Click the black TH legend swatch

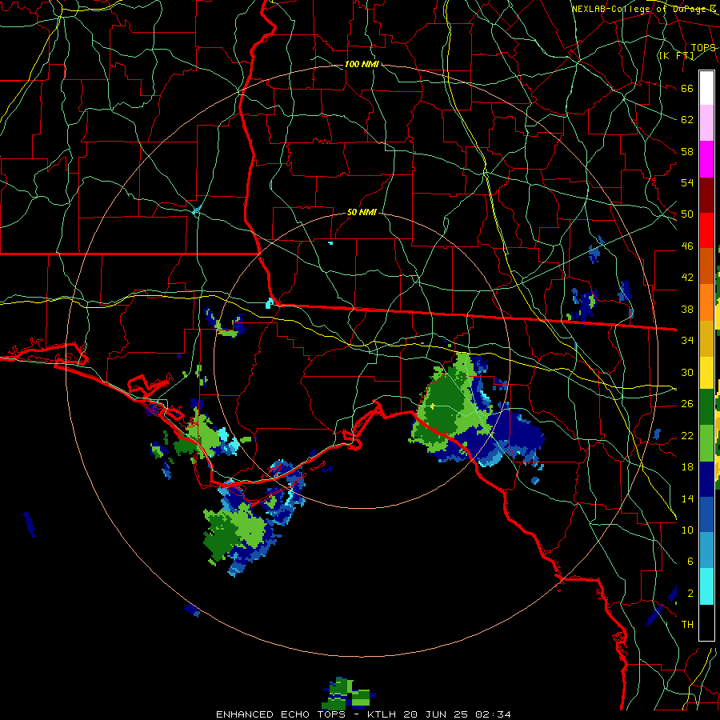[x=706, y=622]
